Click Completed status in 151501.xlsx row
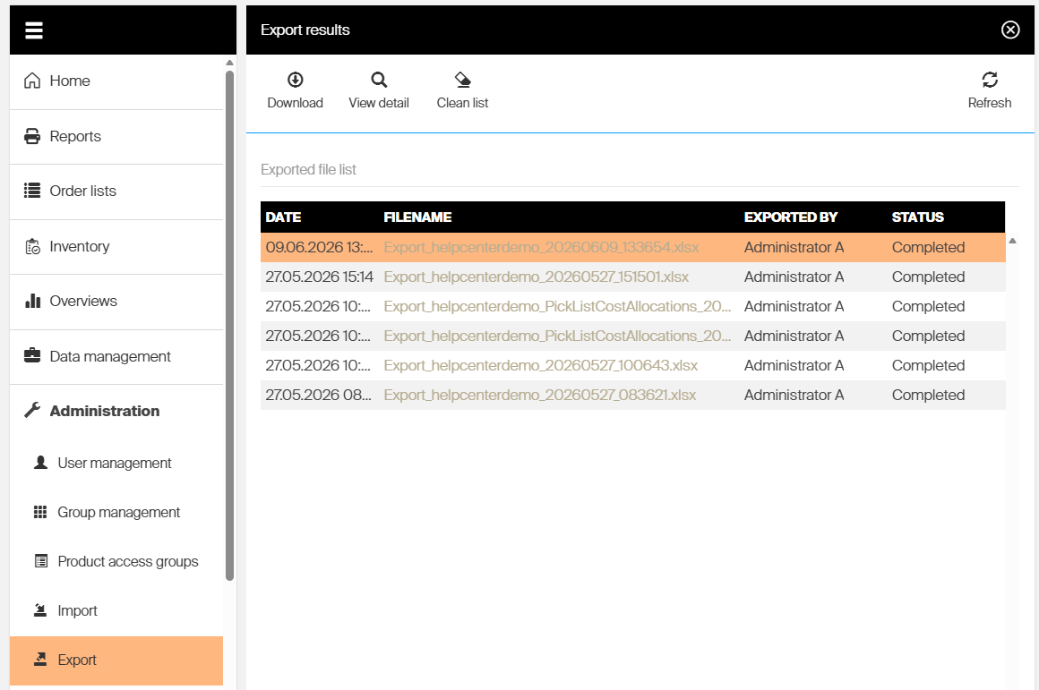The width and height of the screenshot is (1039, 690). pyautogui.click(x=928, y=277)
